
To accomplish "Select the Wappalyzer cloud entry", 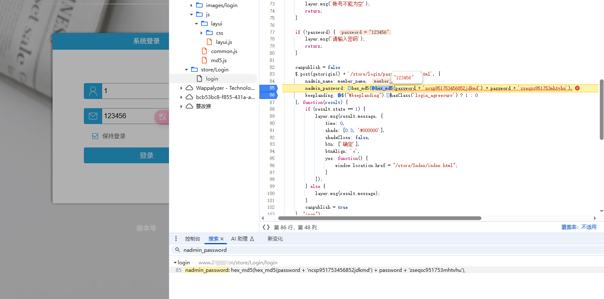I will [225, 88].
